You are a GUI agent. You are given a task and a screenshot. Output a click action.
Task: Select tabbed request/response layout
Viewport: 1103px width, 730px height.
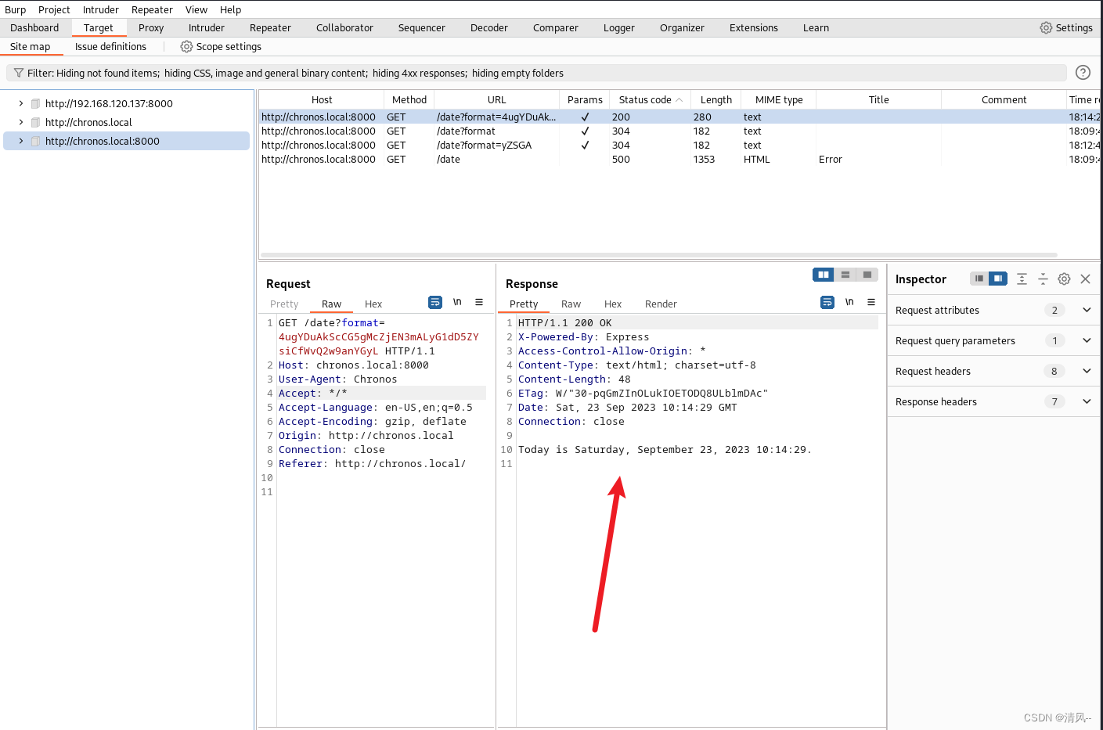tap(867, 275)
